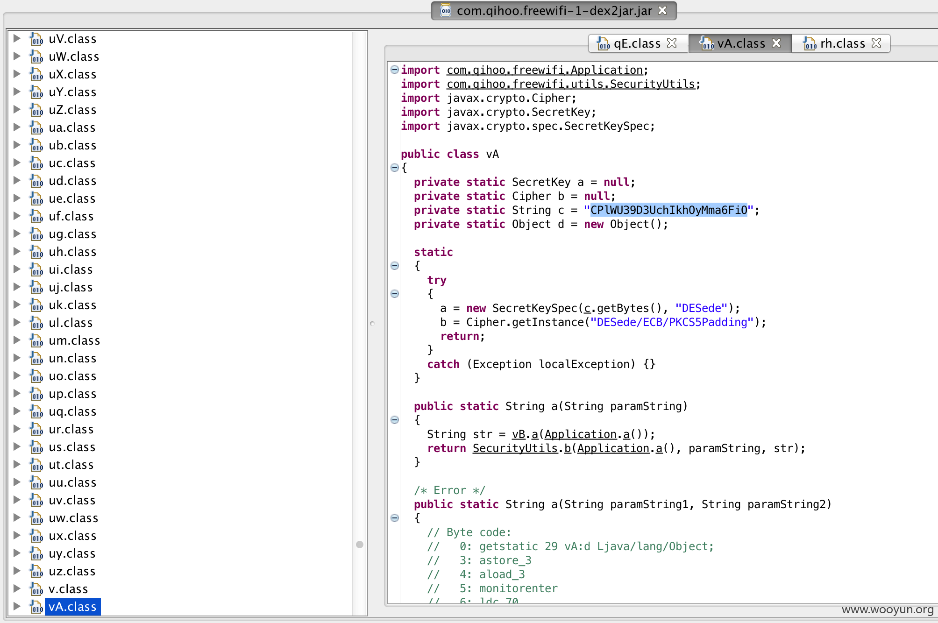This screenshot has height=623, width=938.
Task: Expand the vA.class tree node
Action: 17,606
